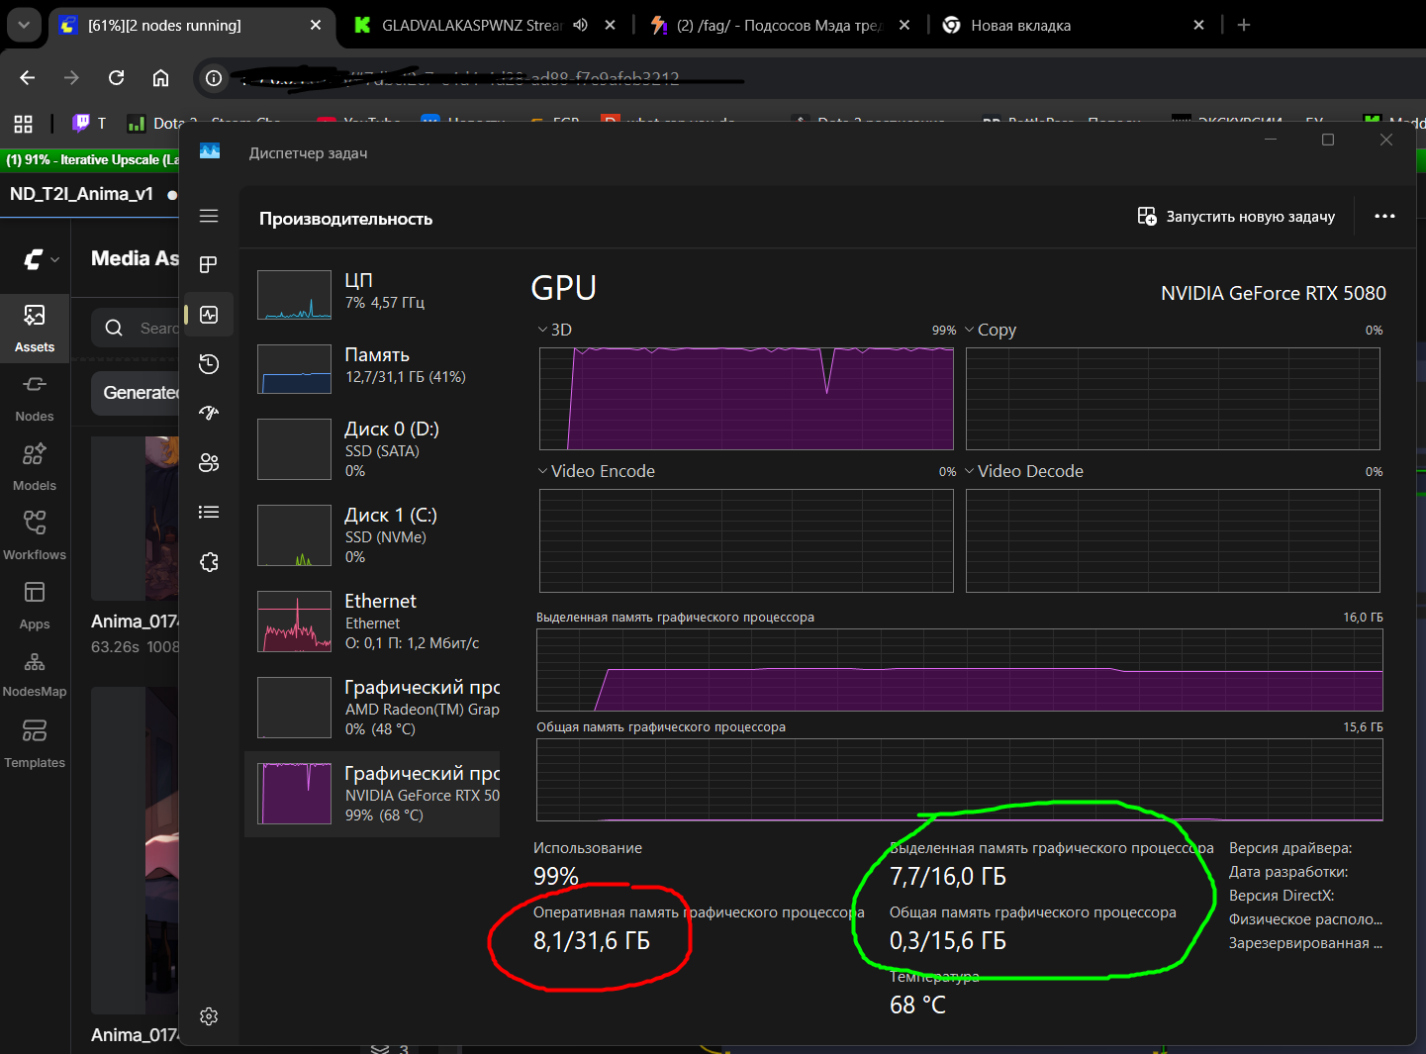Viewport: 1426px width, 1054px height.
Task: Close the '/fag/' thread tab
Action: pos(904,25)
